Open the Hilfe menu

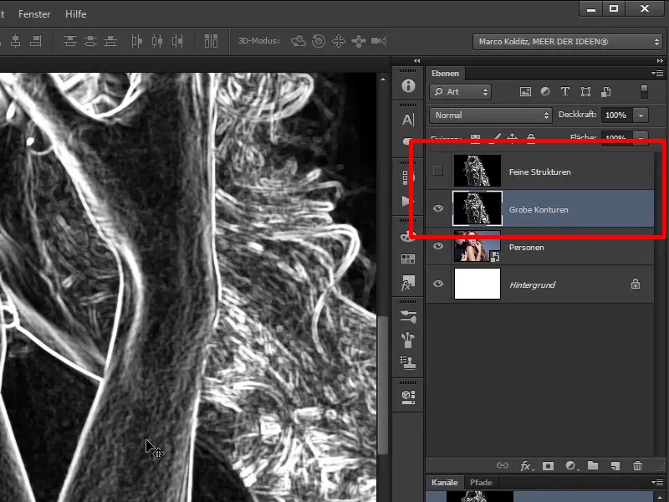pos(75,14)
